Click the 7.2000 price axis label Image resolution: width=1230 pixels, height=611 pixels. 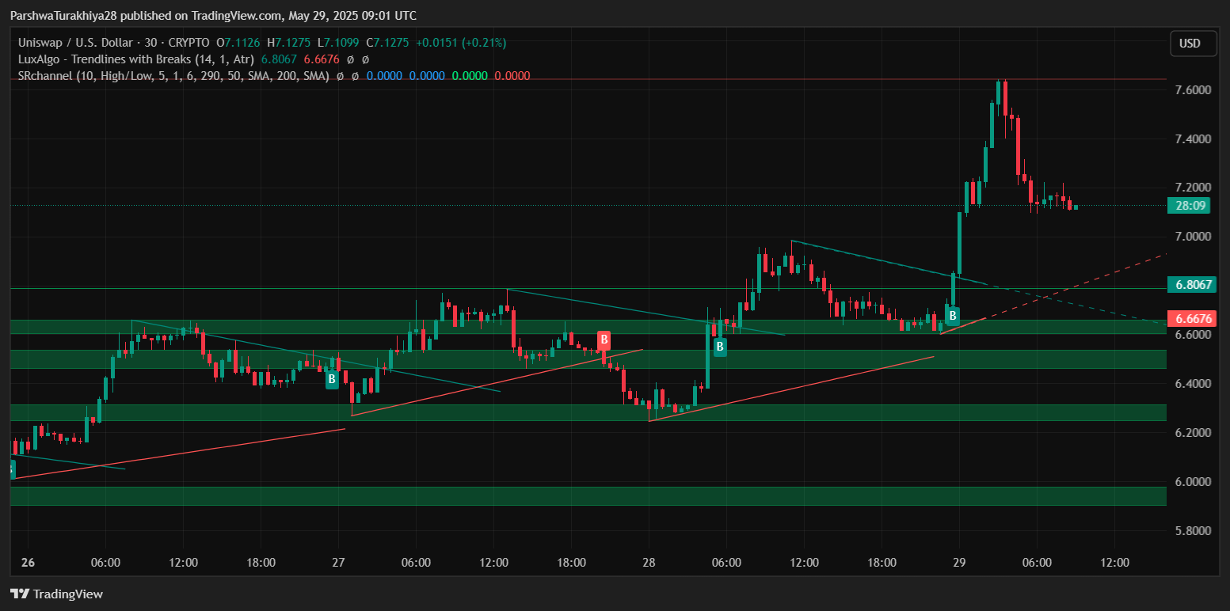[x=1194, y=188]
